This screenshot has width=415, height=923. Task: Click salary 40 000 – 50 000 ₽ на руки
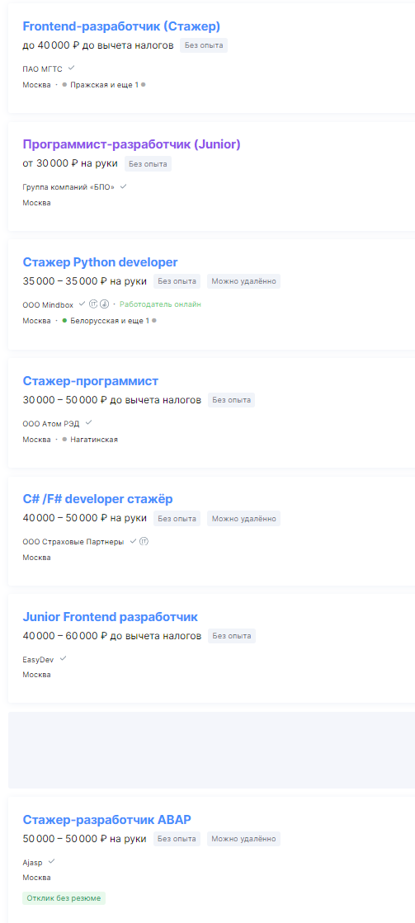coord(85,519)
